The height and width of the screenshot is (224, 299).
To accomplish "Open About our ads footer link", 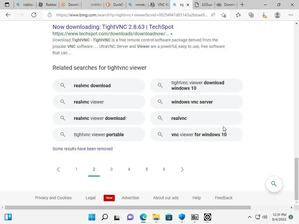I will pyautogui.click(x=166, y=198).
